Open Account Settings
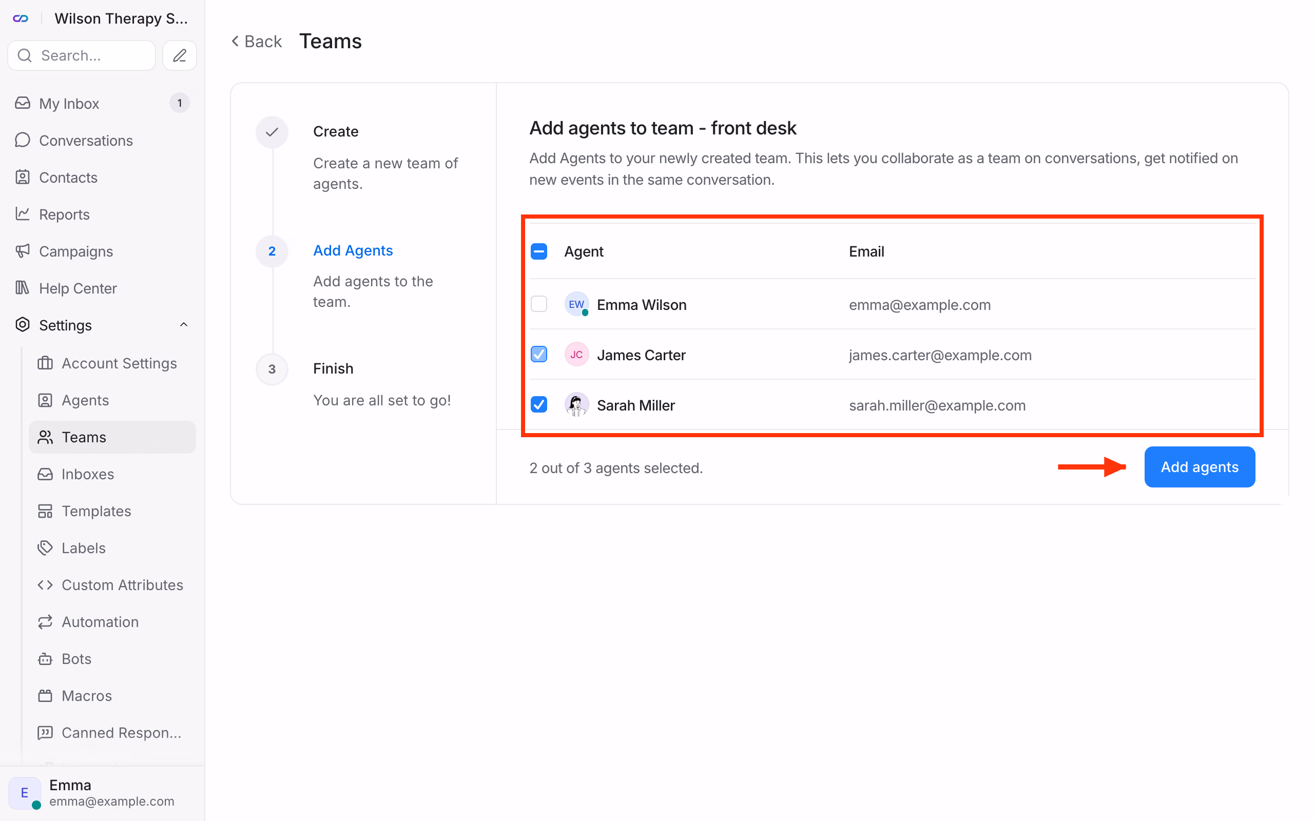 (x=112, y=363)
